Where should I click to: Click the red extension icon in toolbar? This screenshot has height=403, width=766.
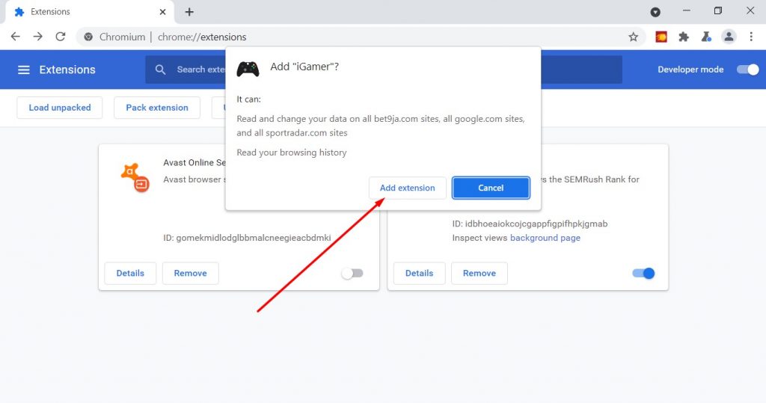point(661,37)
